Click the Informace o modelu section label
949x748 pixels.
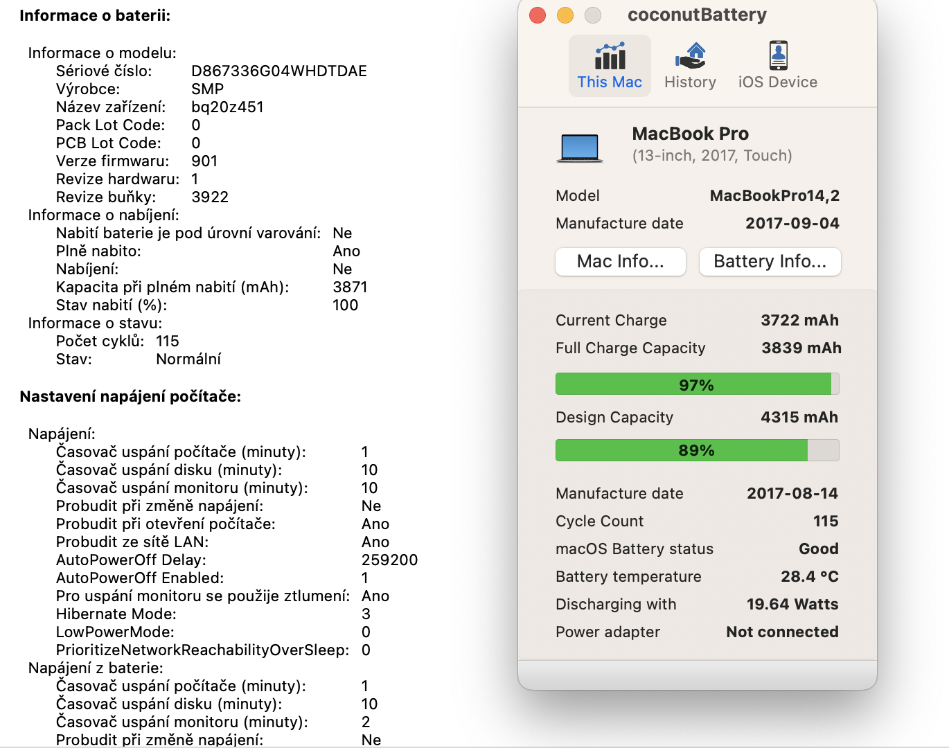pos(102,53)
